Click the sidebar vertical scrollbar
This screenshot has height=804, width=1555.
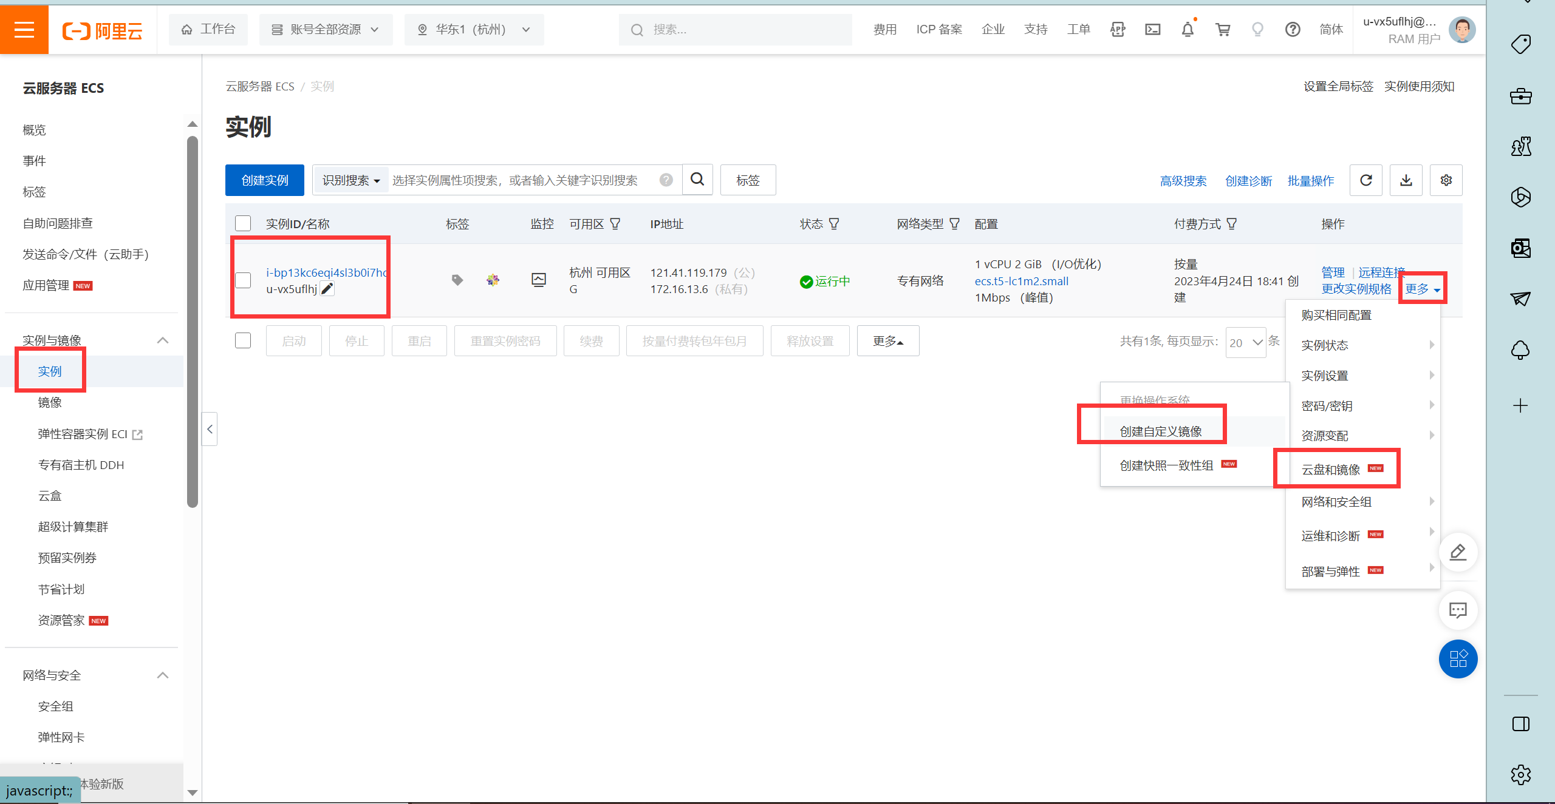click(x=193, y=322)
